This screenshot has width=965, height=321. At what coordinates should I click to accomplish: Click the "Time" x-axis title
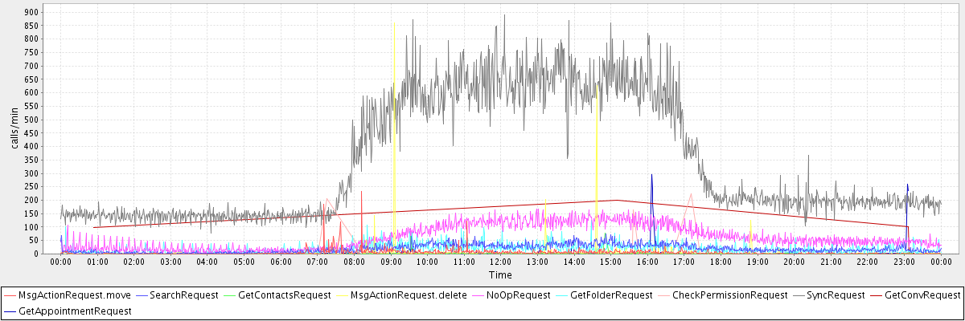point(500,274)
